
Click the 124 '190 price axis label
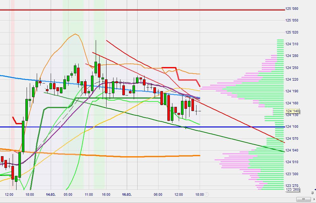tap(292, 91)
